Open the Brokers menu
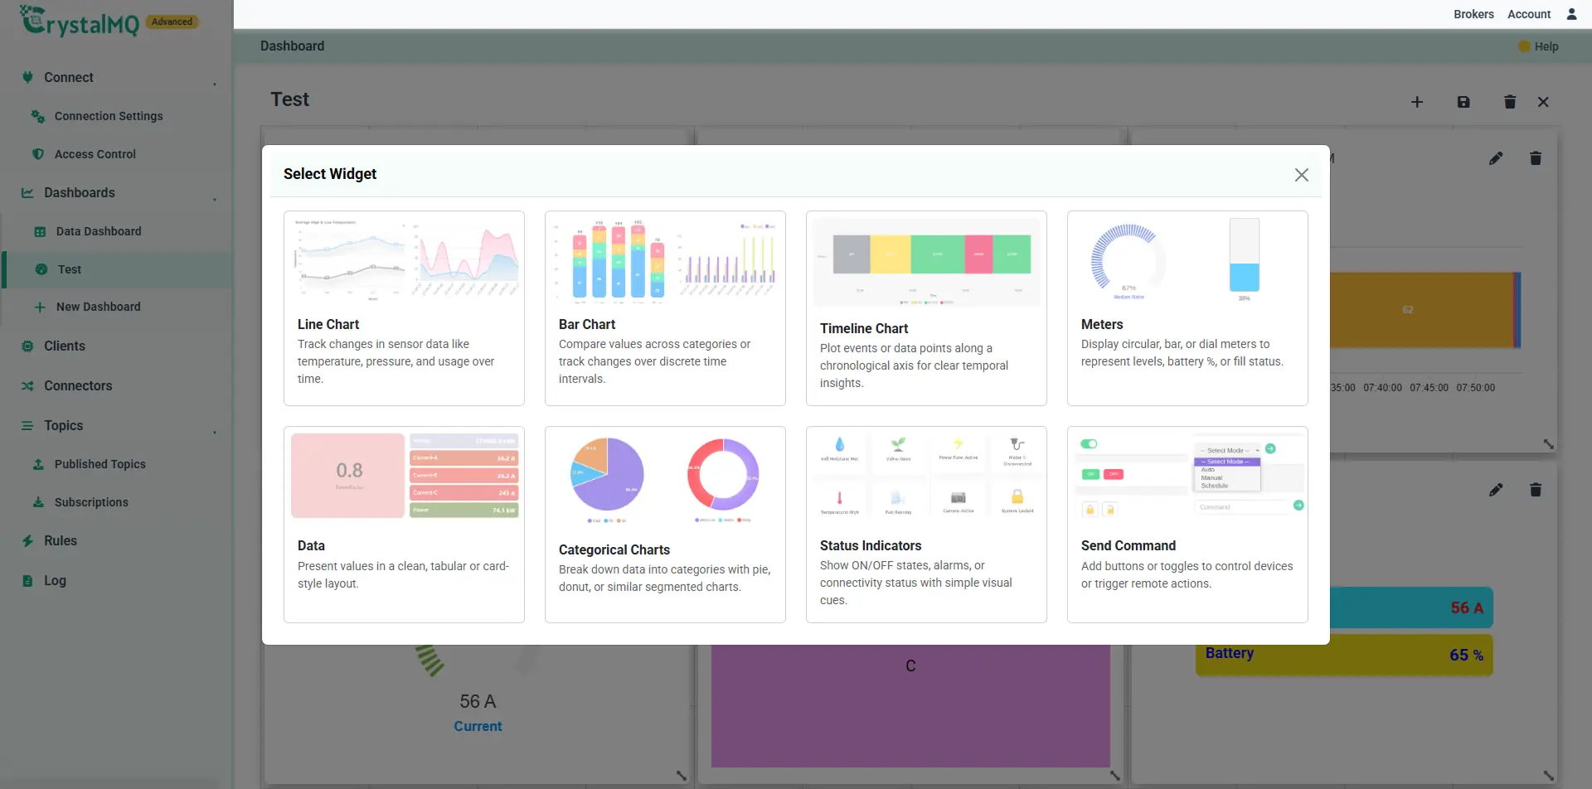Image resolution: width=1592 pixels, height=789 pixels. [1473, 14]
